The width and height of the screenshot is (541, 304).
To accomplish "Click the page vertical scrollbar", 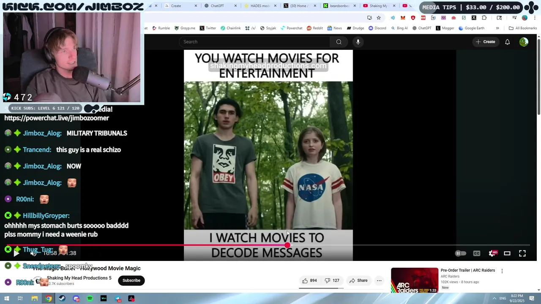I will pyautogui.click(x=538, y=76).
